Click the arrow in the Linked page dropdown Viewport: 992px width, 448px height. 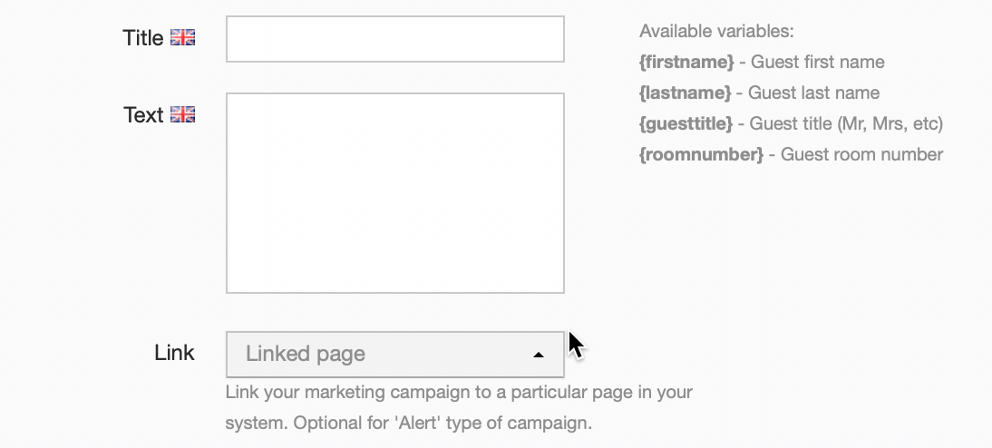(539, 355)
